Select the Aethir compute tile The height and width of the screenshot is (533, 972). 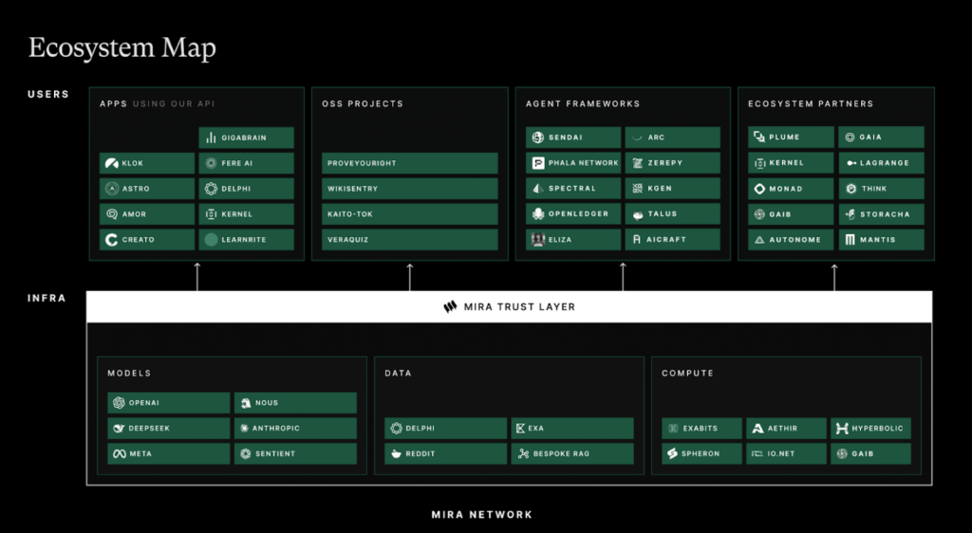(x=785, y=429)
